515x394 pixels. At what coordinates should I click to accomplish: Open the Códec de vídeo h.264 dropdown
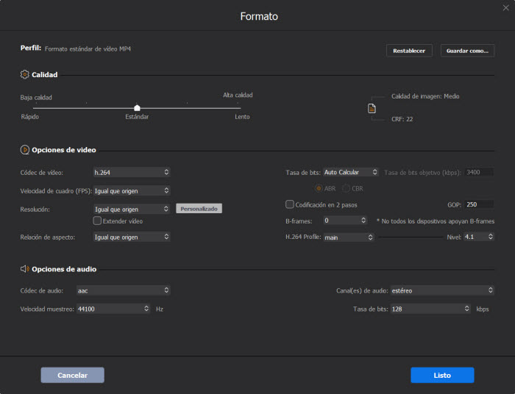coord(132,172)
